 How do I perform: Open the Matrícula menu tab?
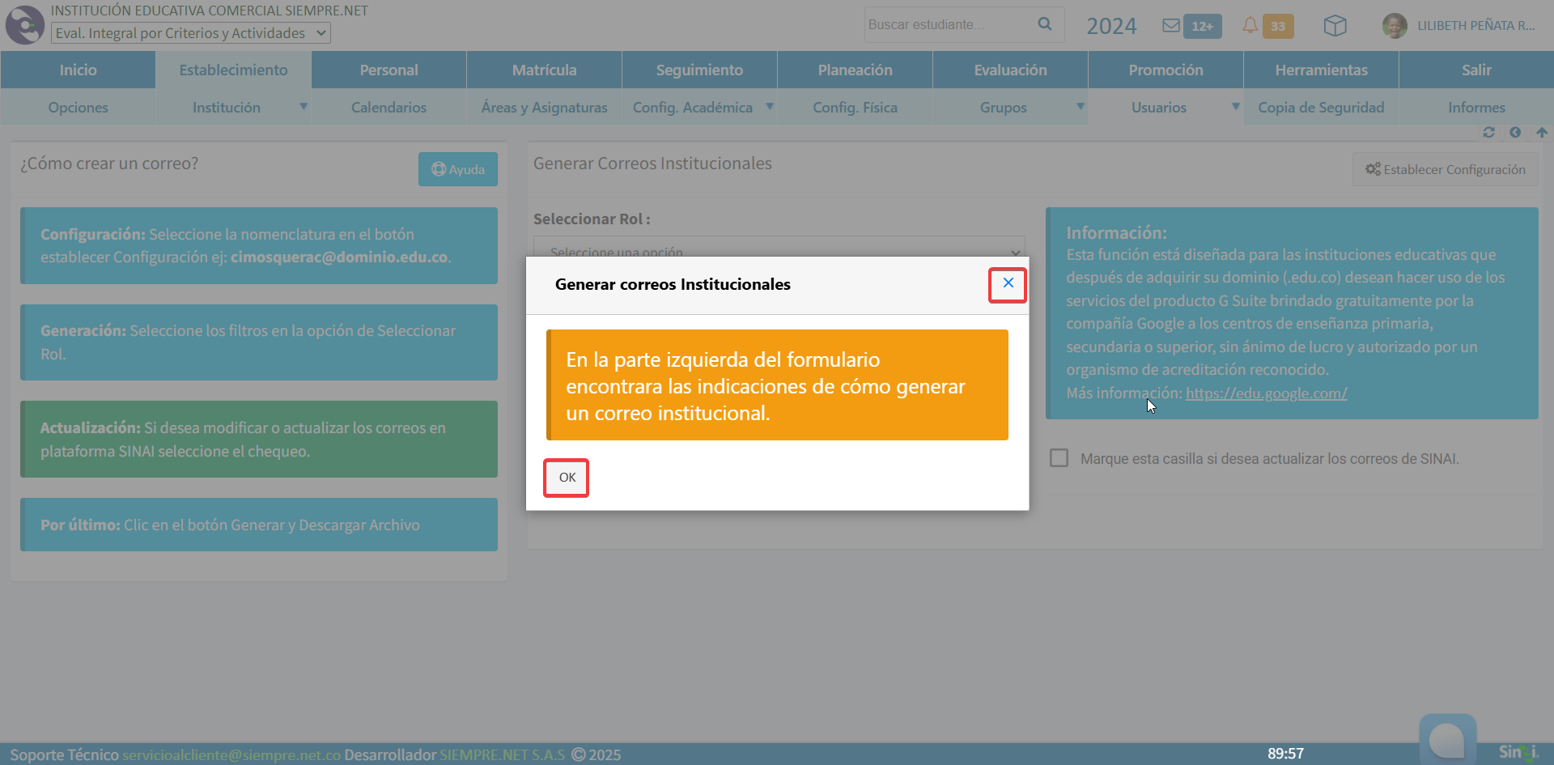pyautogui.click(x=544, y=70)
